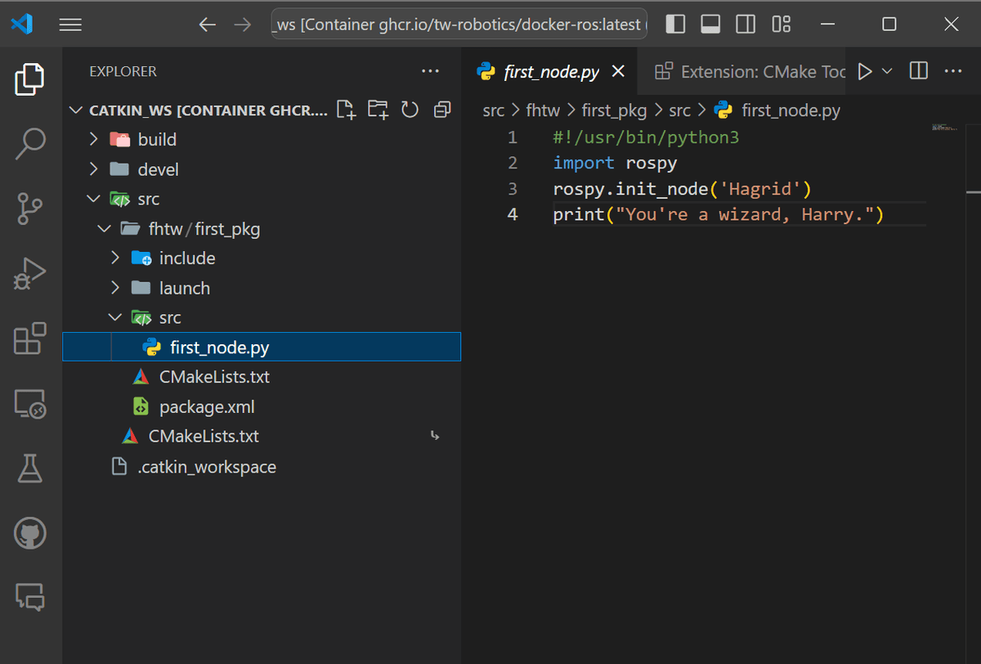Viewport: 981px width, 664px height.
Task: Open package.xml in the file tree
Action: pyautogui.click(x=207, y=407)
